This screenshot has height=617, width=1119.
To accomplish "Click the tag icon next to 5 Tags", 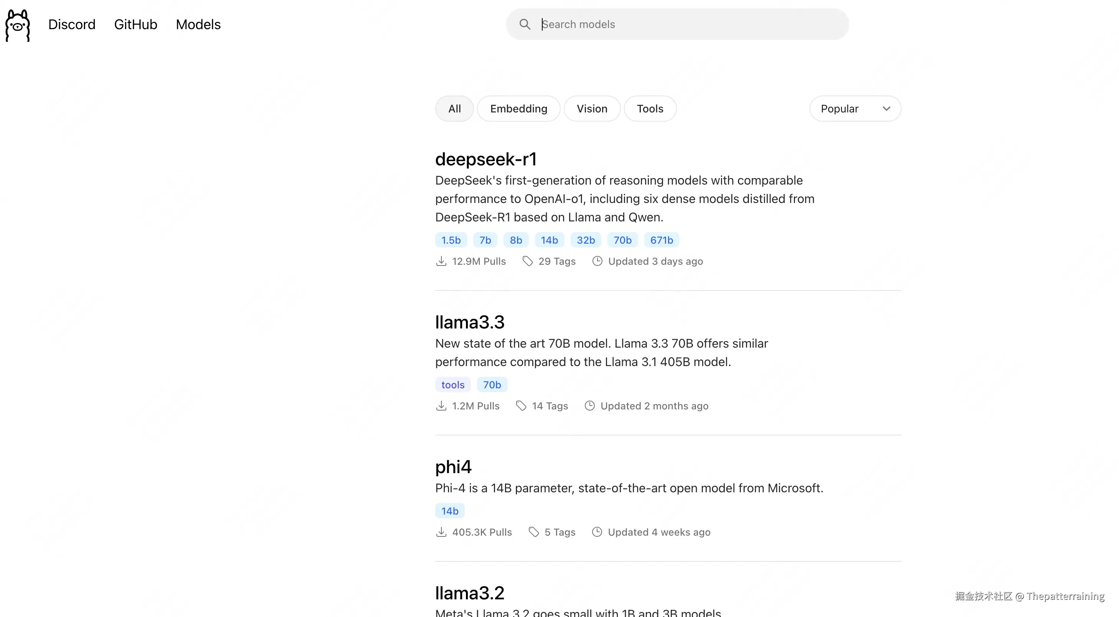I will [534, 532].
